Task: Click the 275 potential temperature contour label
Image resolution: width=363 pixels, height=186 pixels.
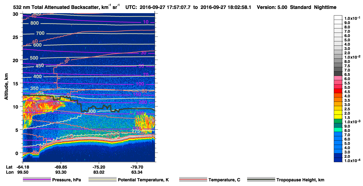Action: (x=136, y=131)
